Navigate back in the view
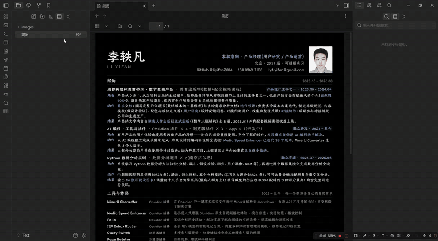Viewport: 438px width, 241px height. (x=97, y=16)
